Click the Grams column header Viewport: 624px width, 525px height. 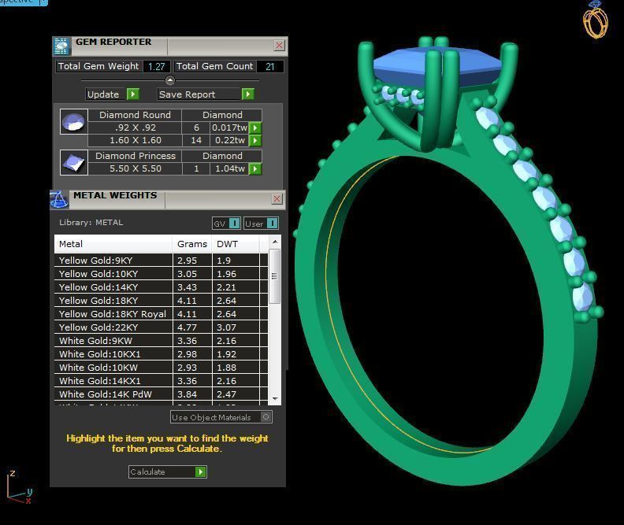[192, 244]
